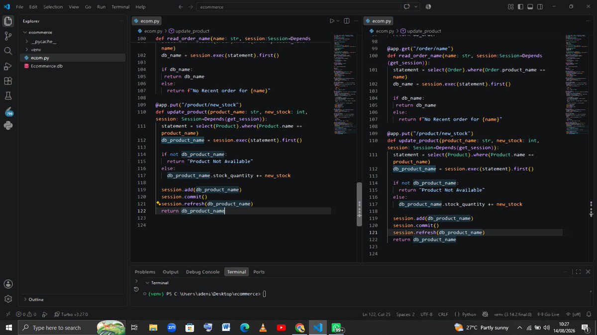Image resolution: width=597 pixels, height=335 pixels.
Task: Open chat dropdown arrow in title bar
Action: click(416, 6)
